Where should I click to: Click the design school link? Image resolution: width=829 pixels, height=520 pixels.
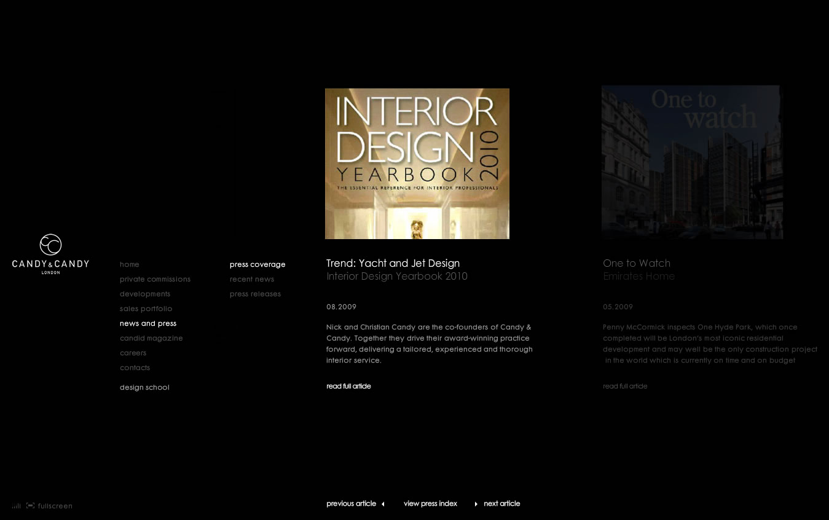pos(144,387)
